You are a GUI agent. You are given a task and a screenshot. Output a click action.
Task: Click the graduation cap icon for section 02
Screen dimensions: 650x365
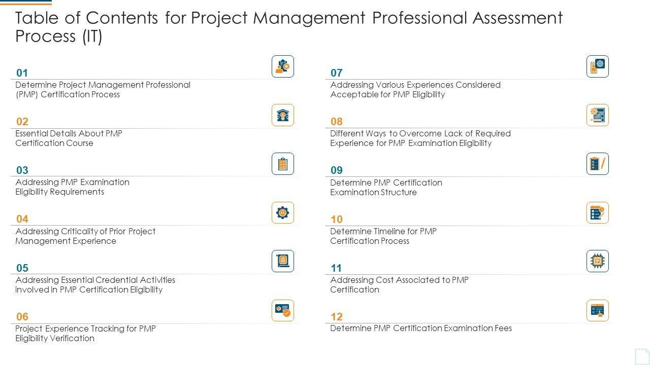[283, 115]
